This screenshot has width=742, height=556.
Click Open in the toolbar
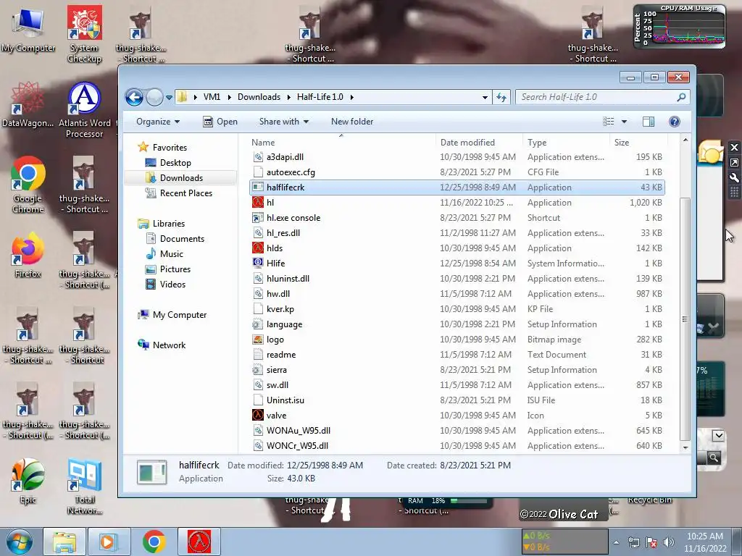click(x=220, y=122)
